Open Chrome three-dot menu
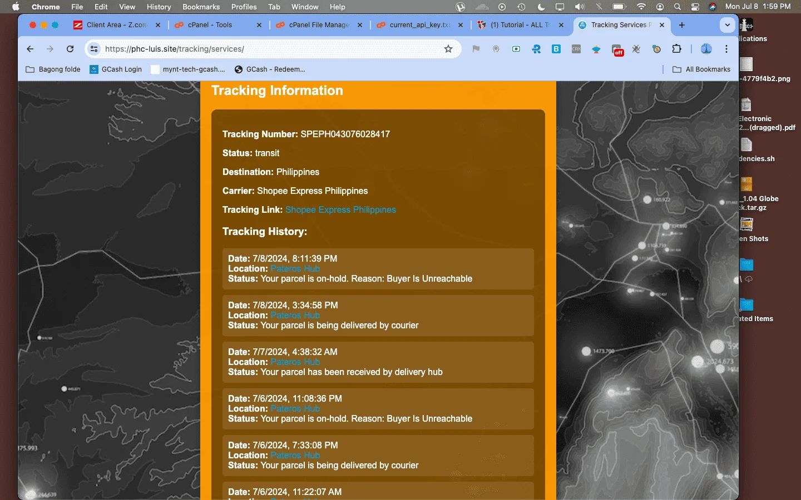The image size is (801, 500). coord(726,49)
